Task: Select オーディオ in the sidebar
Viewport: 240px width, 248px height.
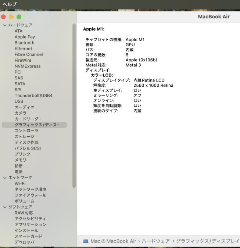Action: point(25,107)
